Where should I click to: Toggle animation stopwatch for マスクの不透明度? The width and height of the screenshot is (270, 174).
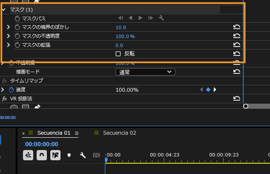[17, 36]
